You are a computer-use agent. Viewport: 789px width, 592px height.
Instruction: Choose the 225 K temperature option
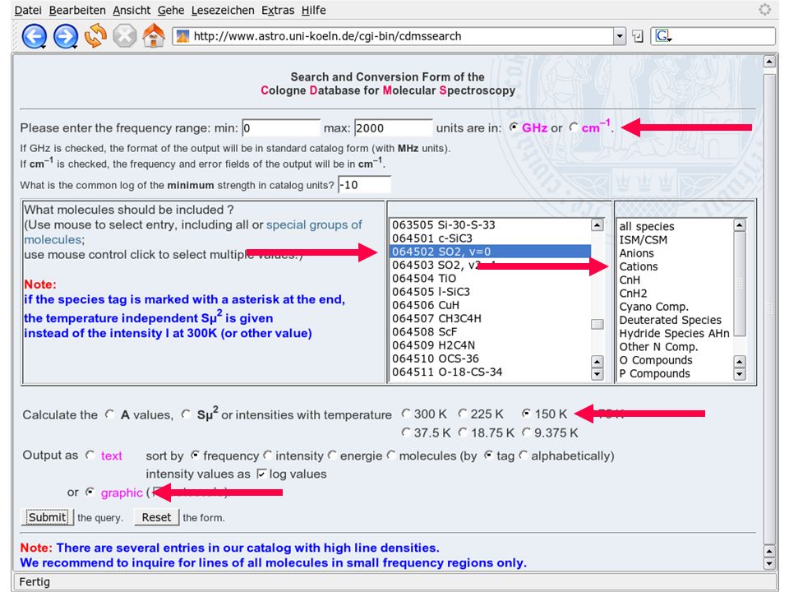(x=463, y=414)
